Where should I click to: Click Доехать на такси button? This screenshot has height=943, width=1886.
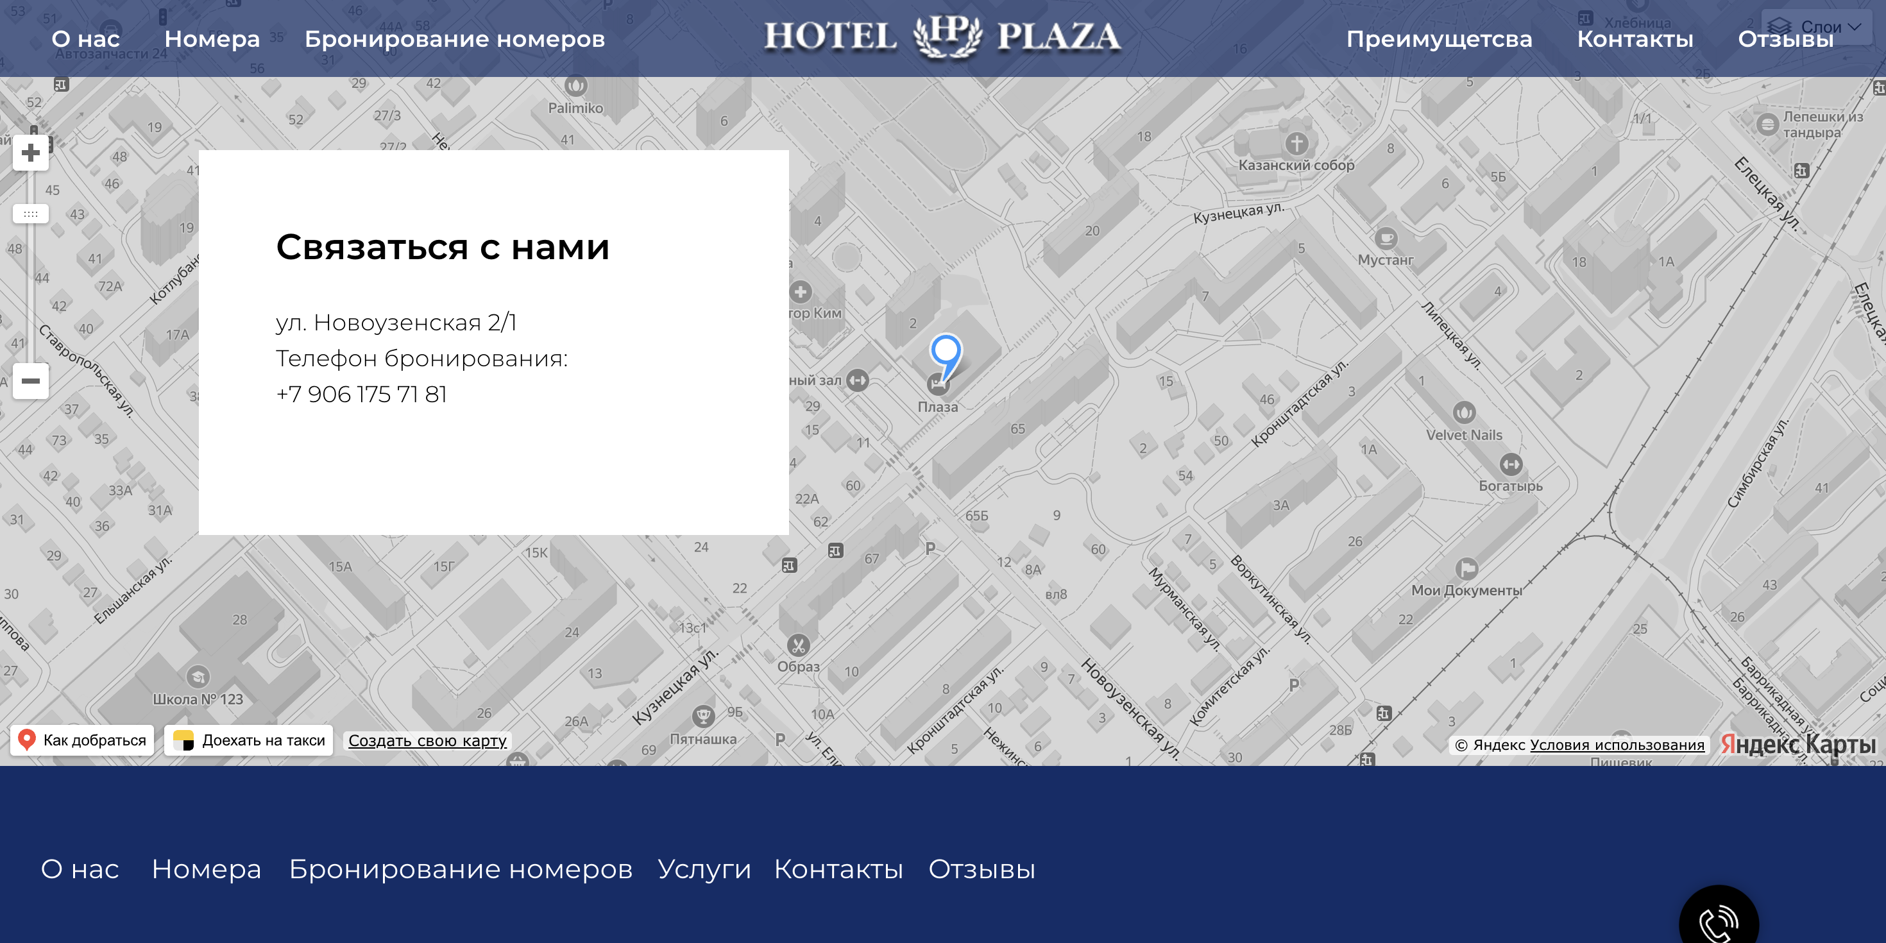[x=249, y=740]
